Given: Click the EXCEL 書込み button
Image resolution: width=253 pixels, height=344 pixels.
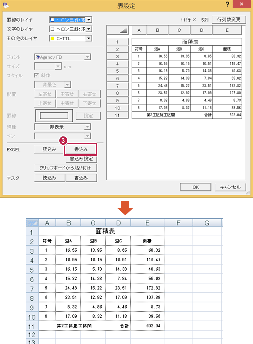Looking at the screenshot, I should (81, 149).
